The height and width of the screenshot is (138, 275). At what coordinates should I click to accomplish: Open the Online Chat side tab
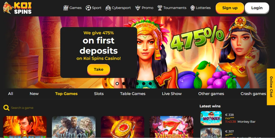click(271, 87)
